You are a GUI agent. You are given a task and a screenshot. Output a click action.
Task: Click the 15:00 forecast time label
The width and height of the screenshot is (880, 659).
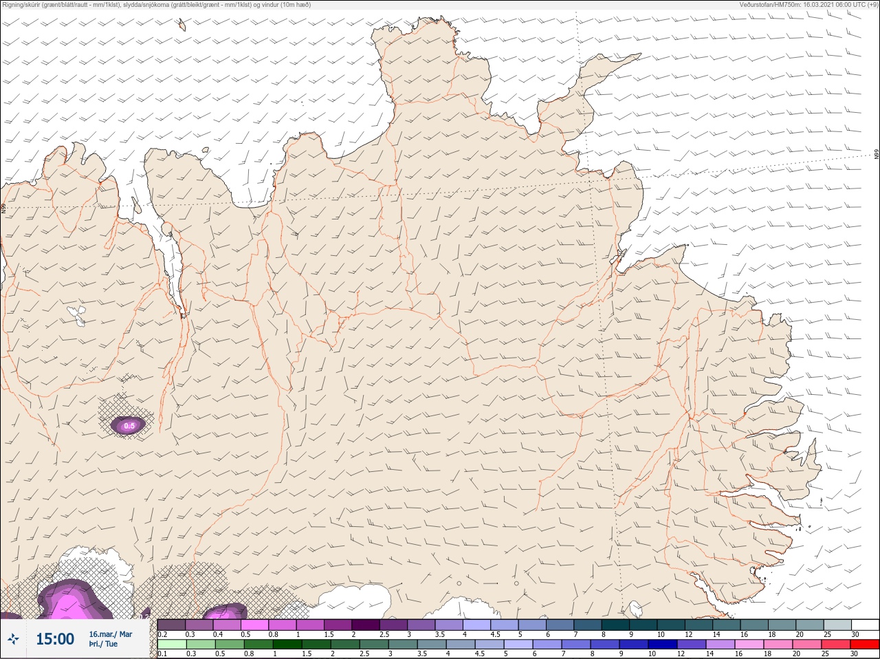tap(55, 639)
